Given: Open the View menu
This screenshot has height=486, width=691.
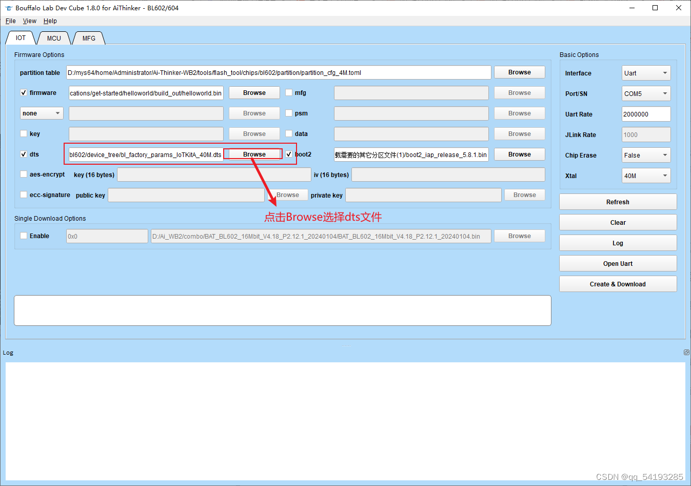Looking at the screenshot, I should coord(30,21).
